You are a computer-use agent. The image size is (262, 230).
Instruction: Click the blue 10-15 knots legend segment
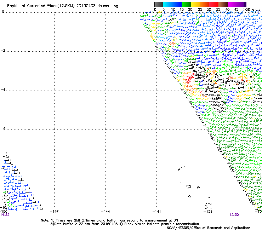tap(177, 4)
